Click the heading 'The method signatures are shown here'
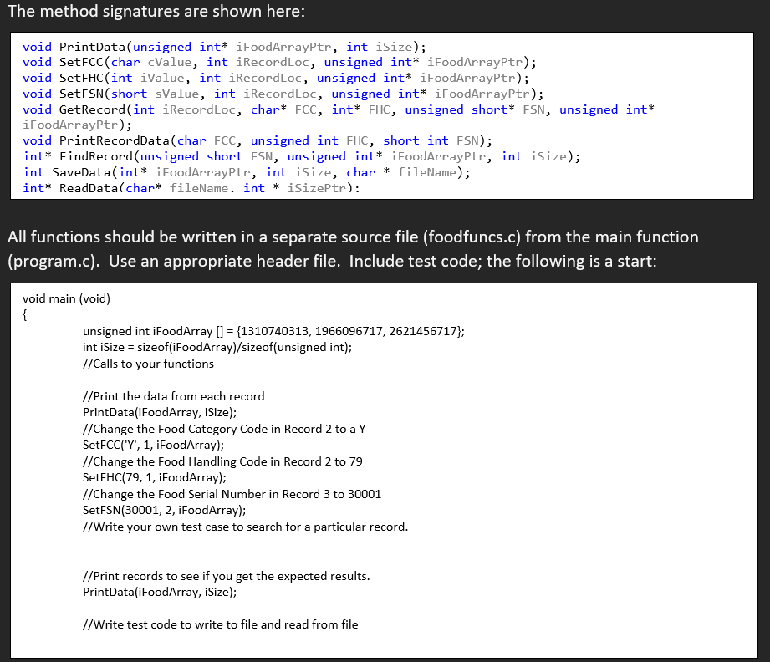This screenshot has width=770, height=662. tap(159, 12)
